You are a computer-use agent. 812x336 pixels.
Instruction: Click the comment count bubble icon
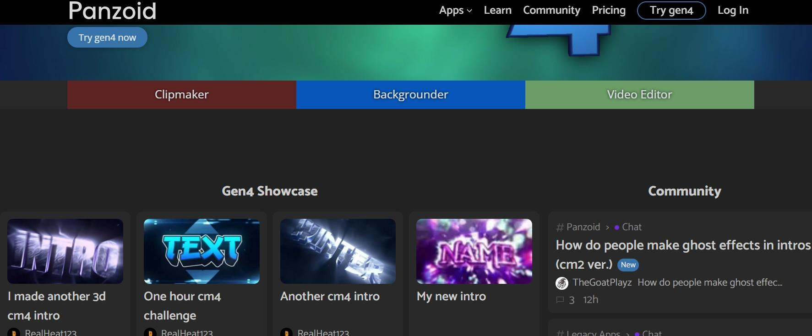[560, 300]
